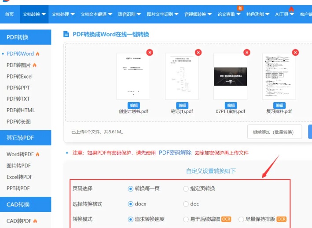Select 追求转换速度 conversion mode

(x=131, y=219)
